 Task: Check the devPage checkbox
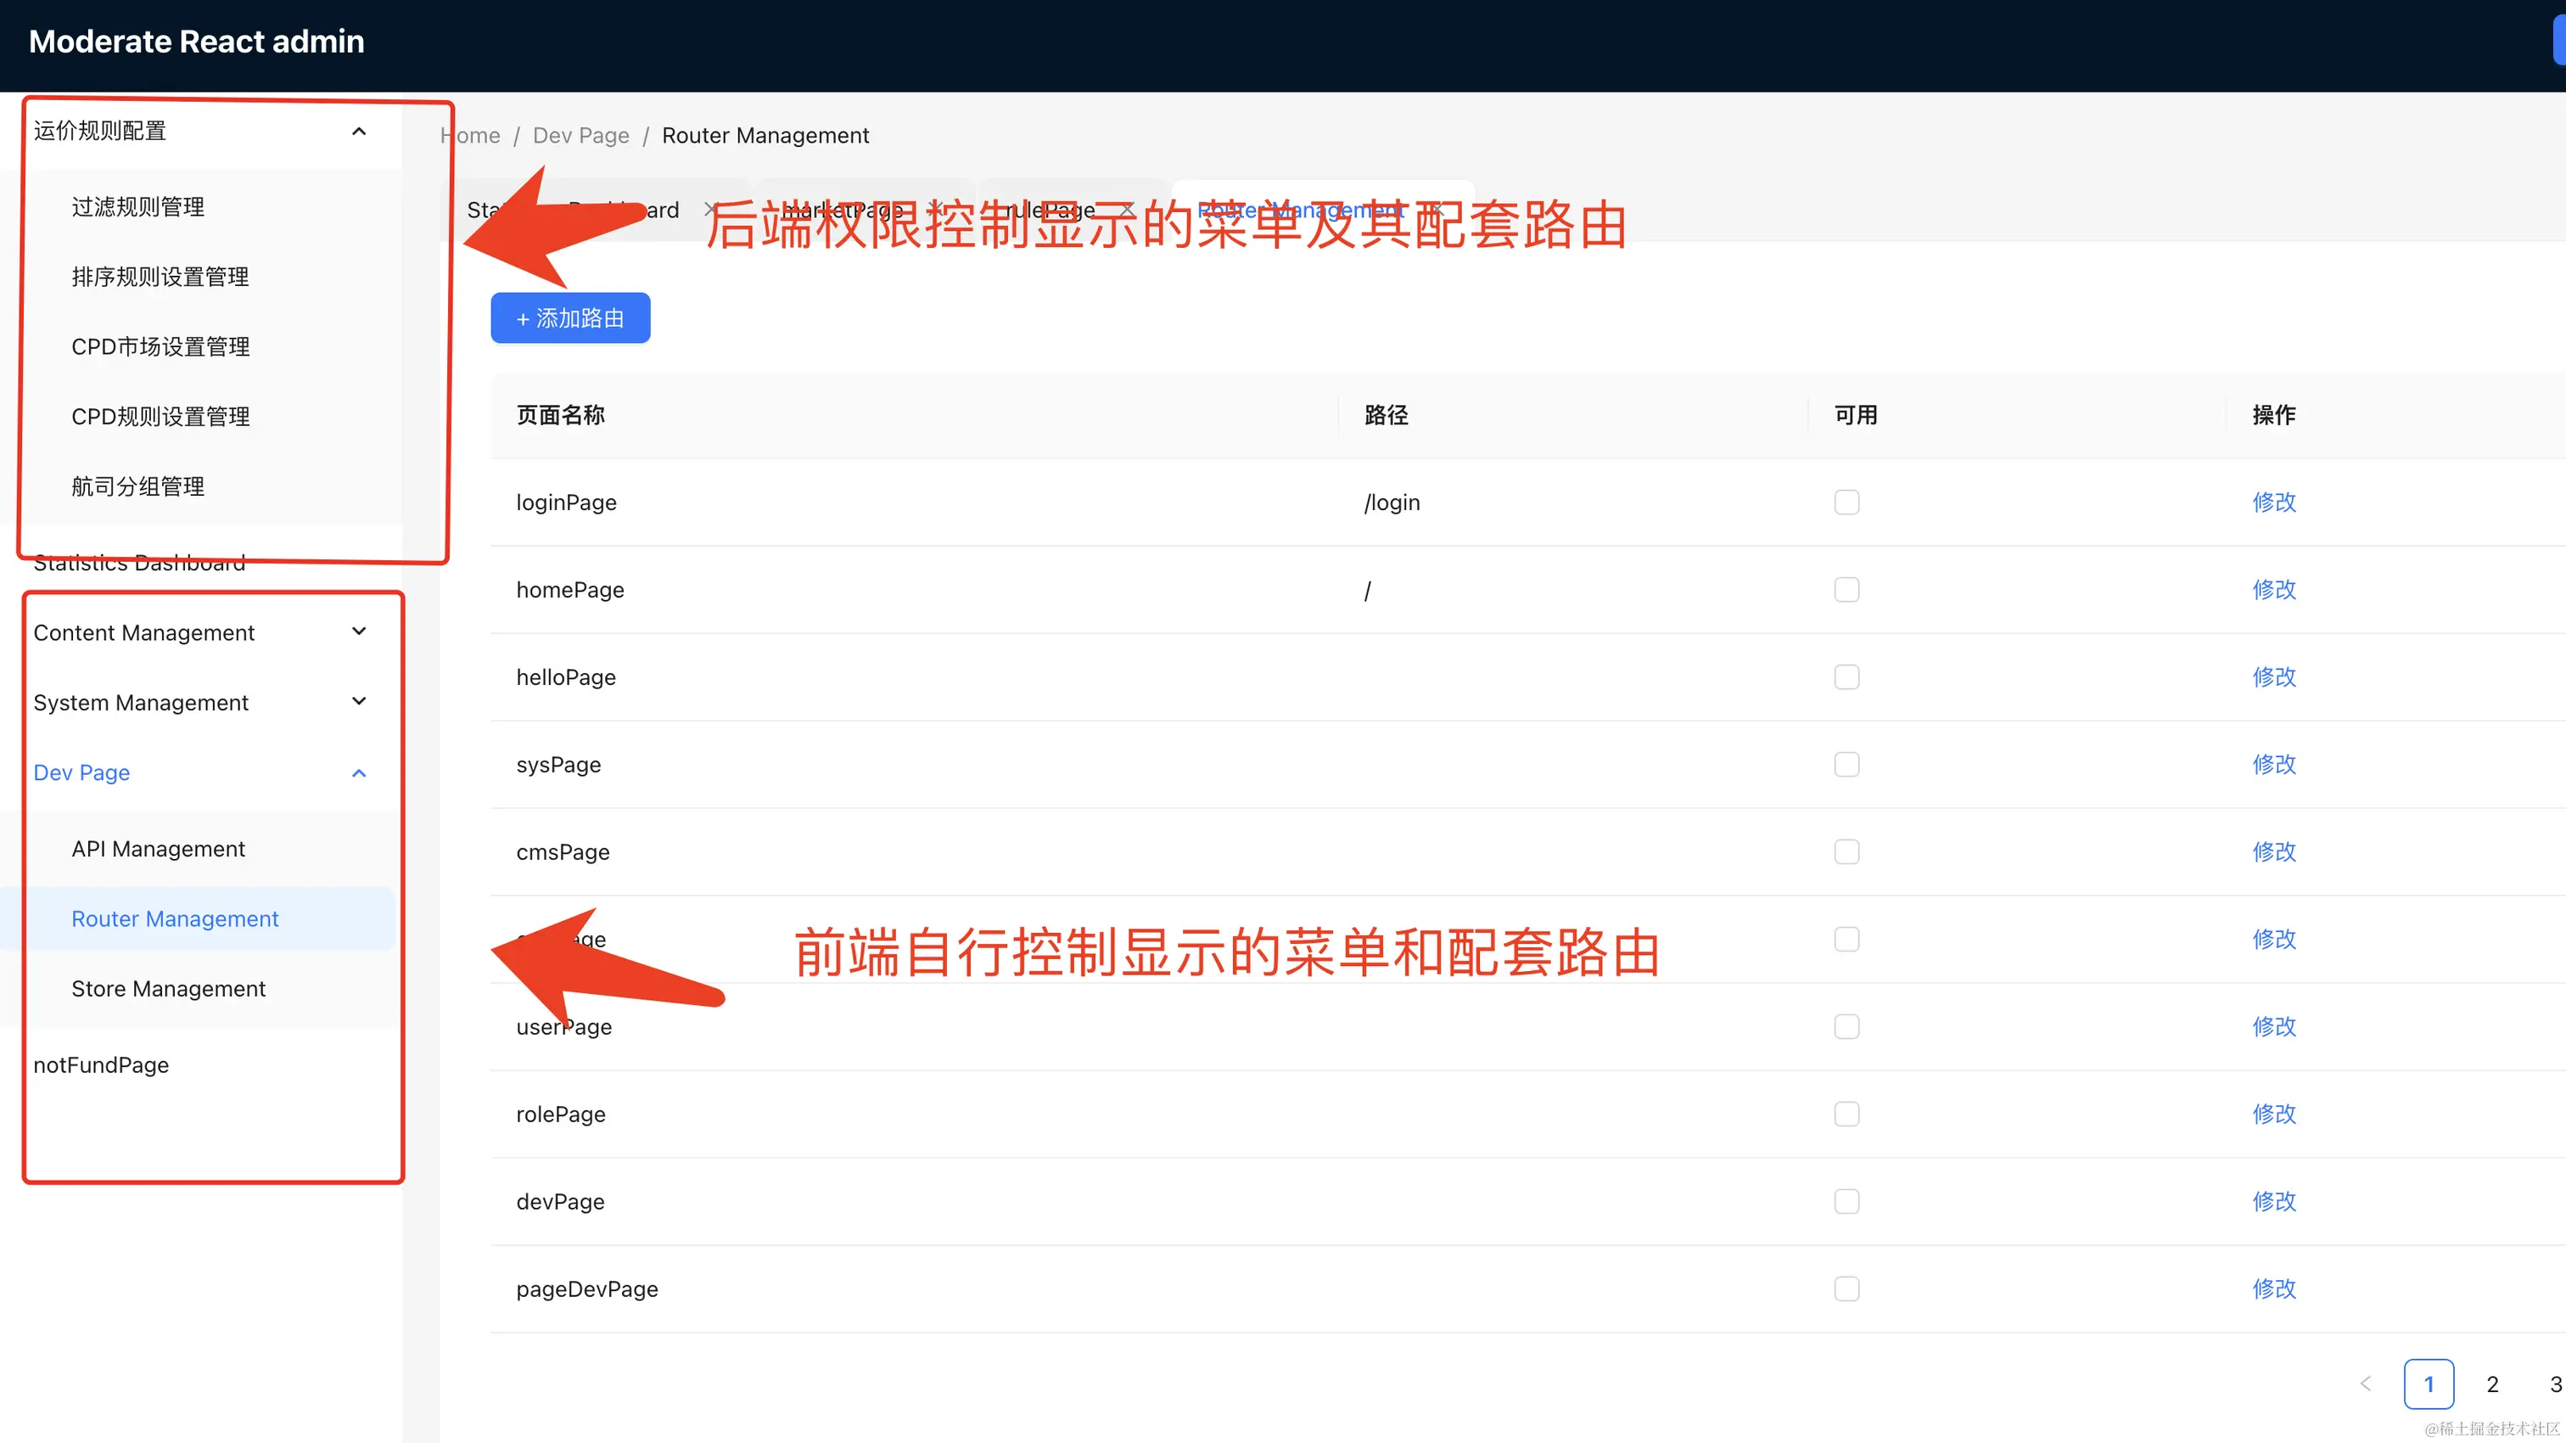(x=1846, y=1201)
